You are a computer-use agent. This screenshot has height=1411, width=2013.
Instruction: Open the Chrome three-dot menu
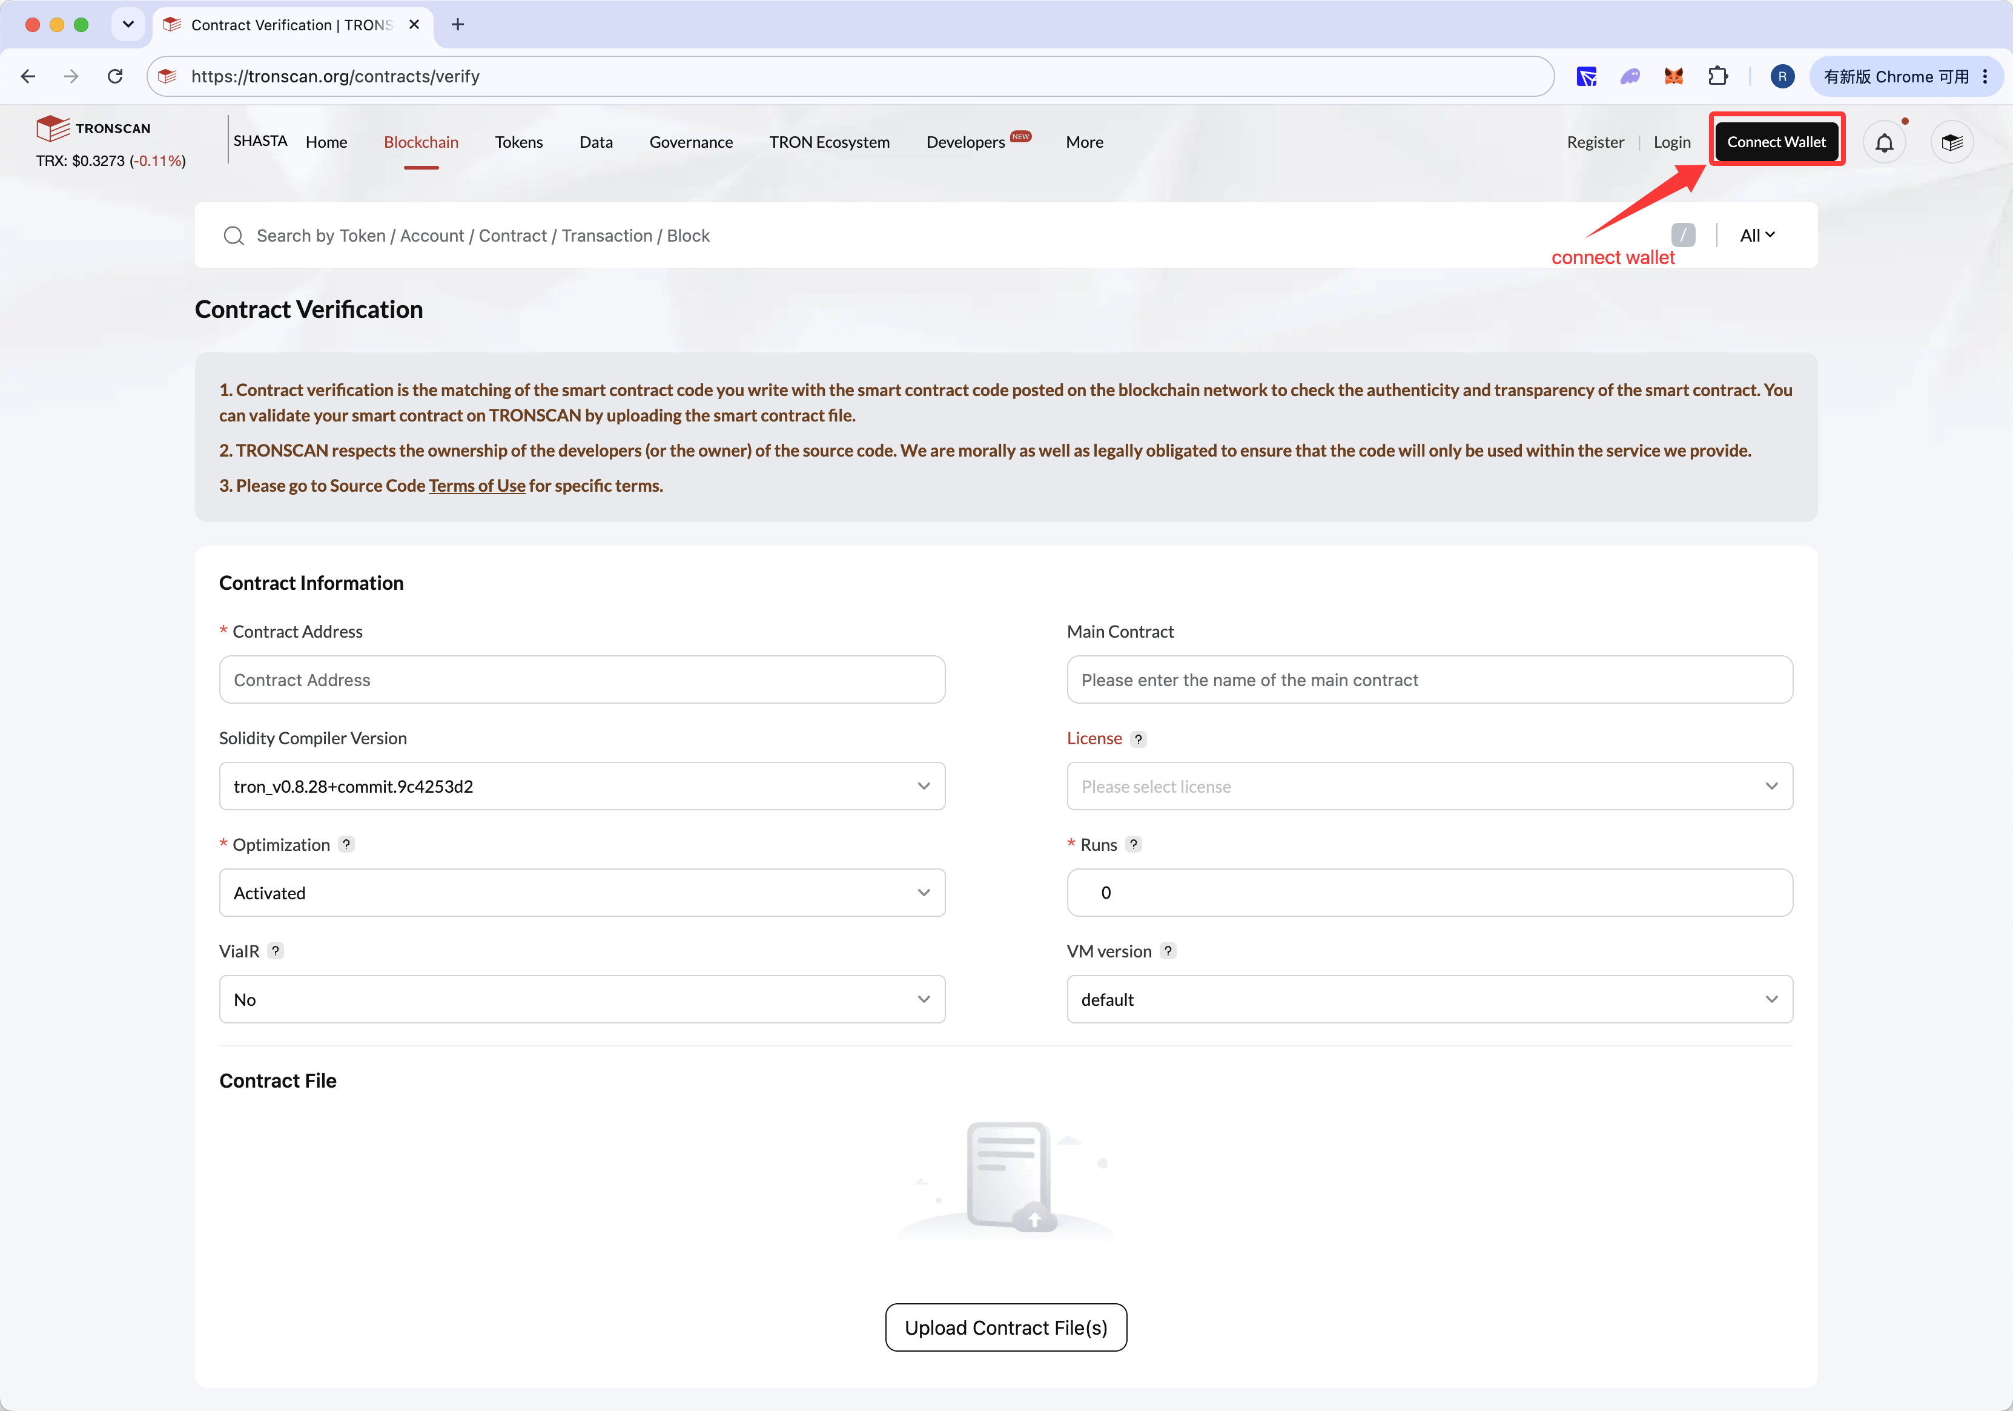(1985, 76)
